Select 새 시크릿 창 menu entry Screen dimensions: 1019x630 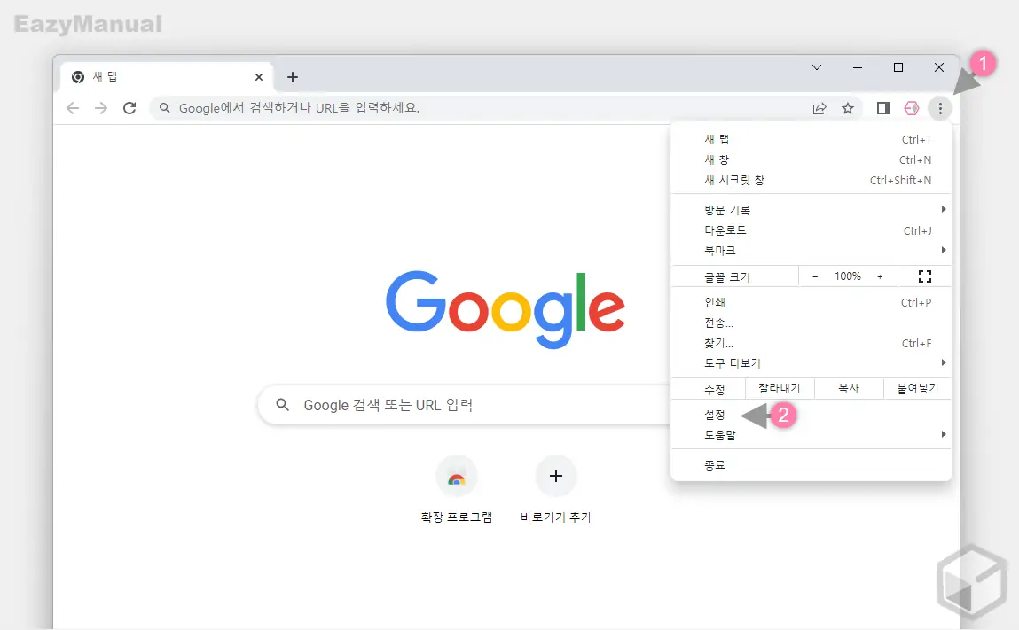(811, 180)
